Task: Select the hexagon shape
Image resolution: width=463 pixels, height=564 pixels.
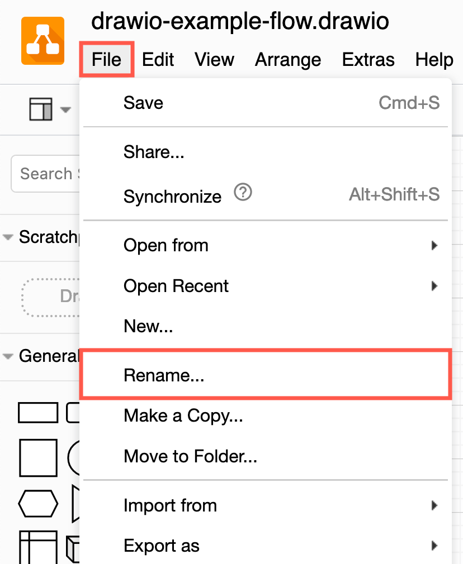Action: click(x=38, y=503)
